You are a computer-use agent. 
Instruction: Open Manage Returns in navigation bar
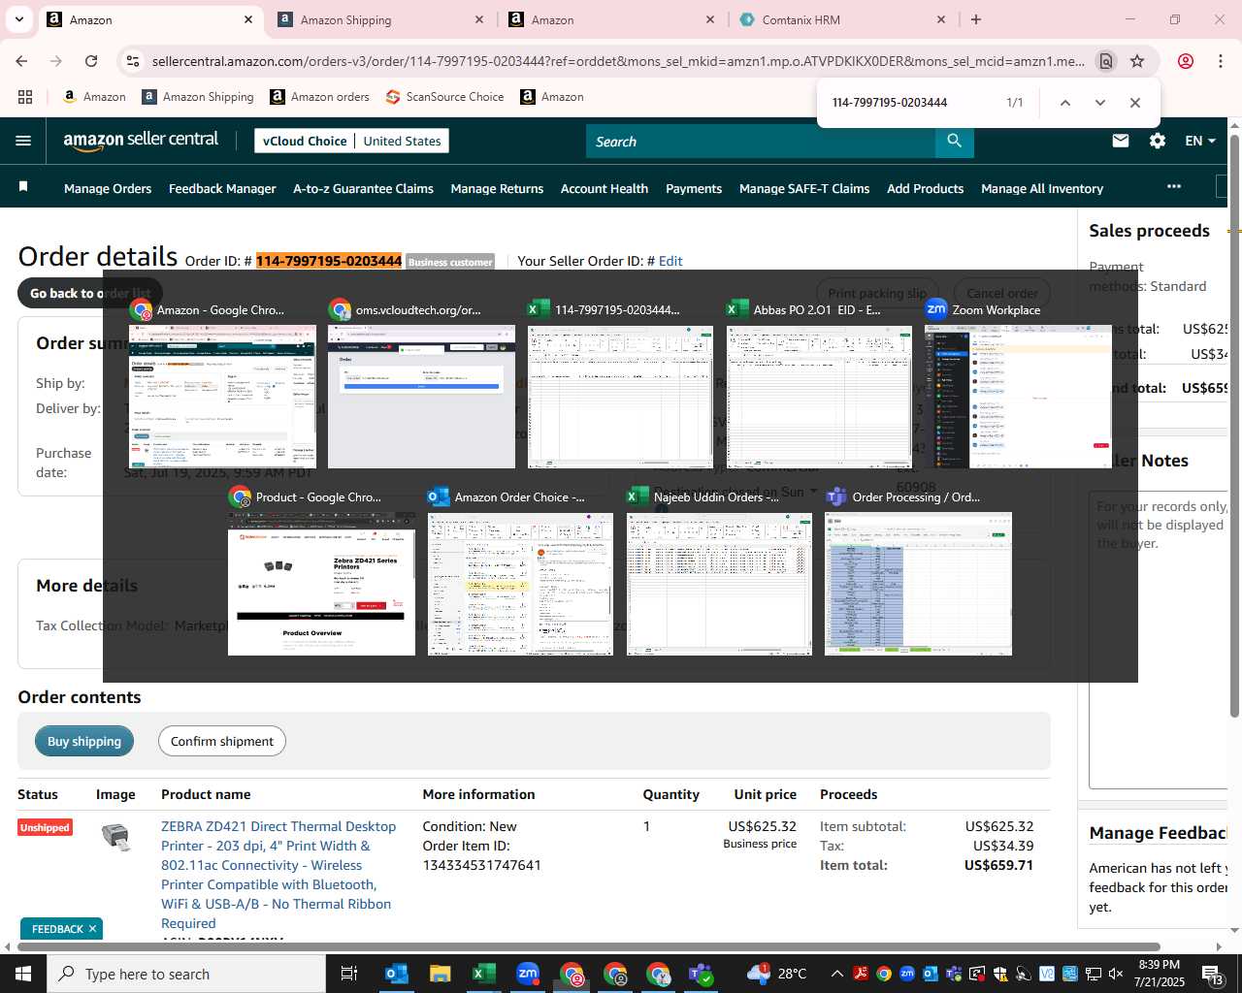point(497,188)
